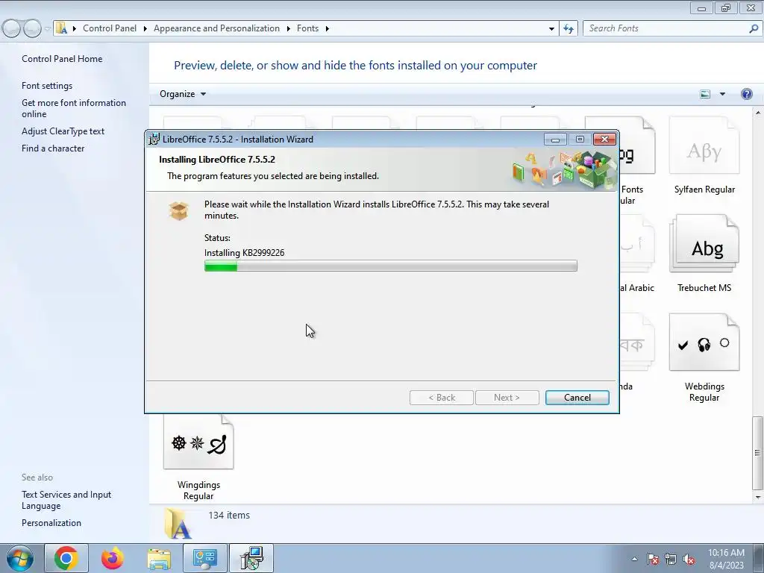Open Control Panel Home link
Viewport: 764px width, 573px height.
62,58
